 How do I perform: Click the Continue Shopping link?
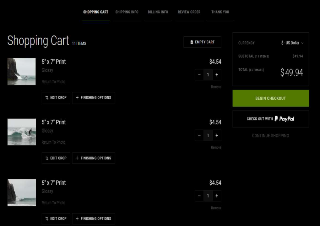point(270,136)
